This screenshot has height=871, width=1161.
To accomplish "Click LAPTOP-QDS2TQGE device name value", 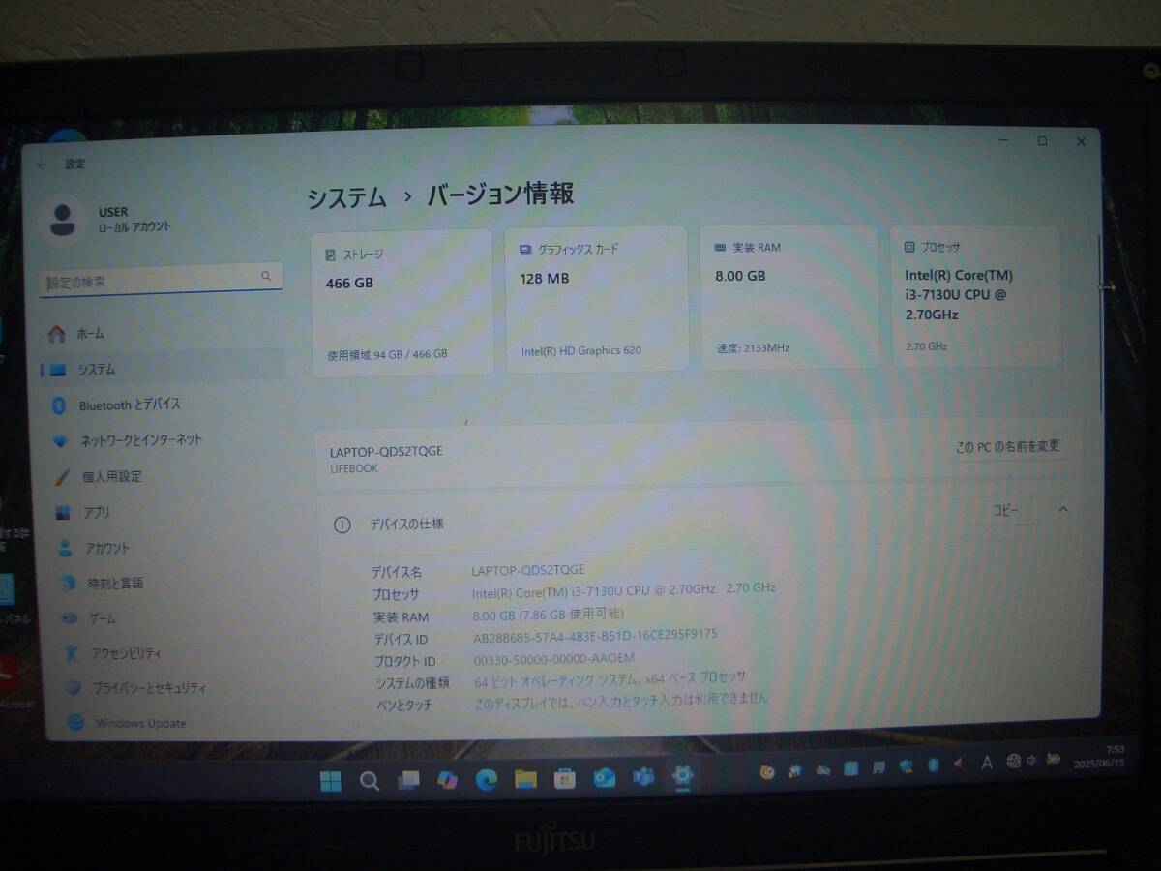I will click(x=528, y=570).
